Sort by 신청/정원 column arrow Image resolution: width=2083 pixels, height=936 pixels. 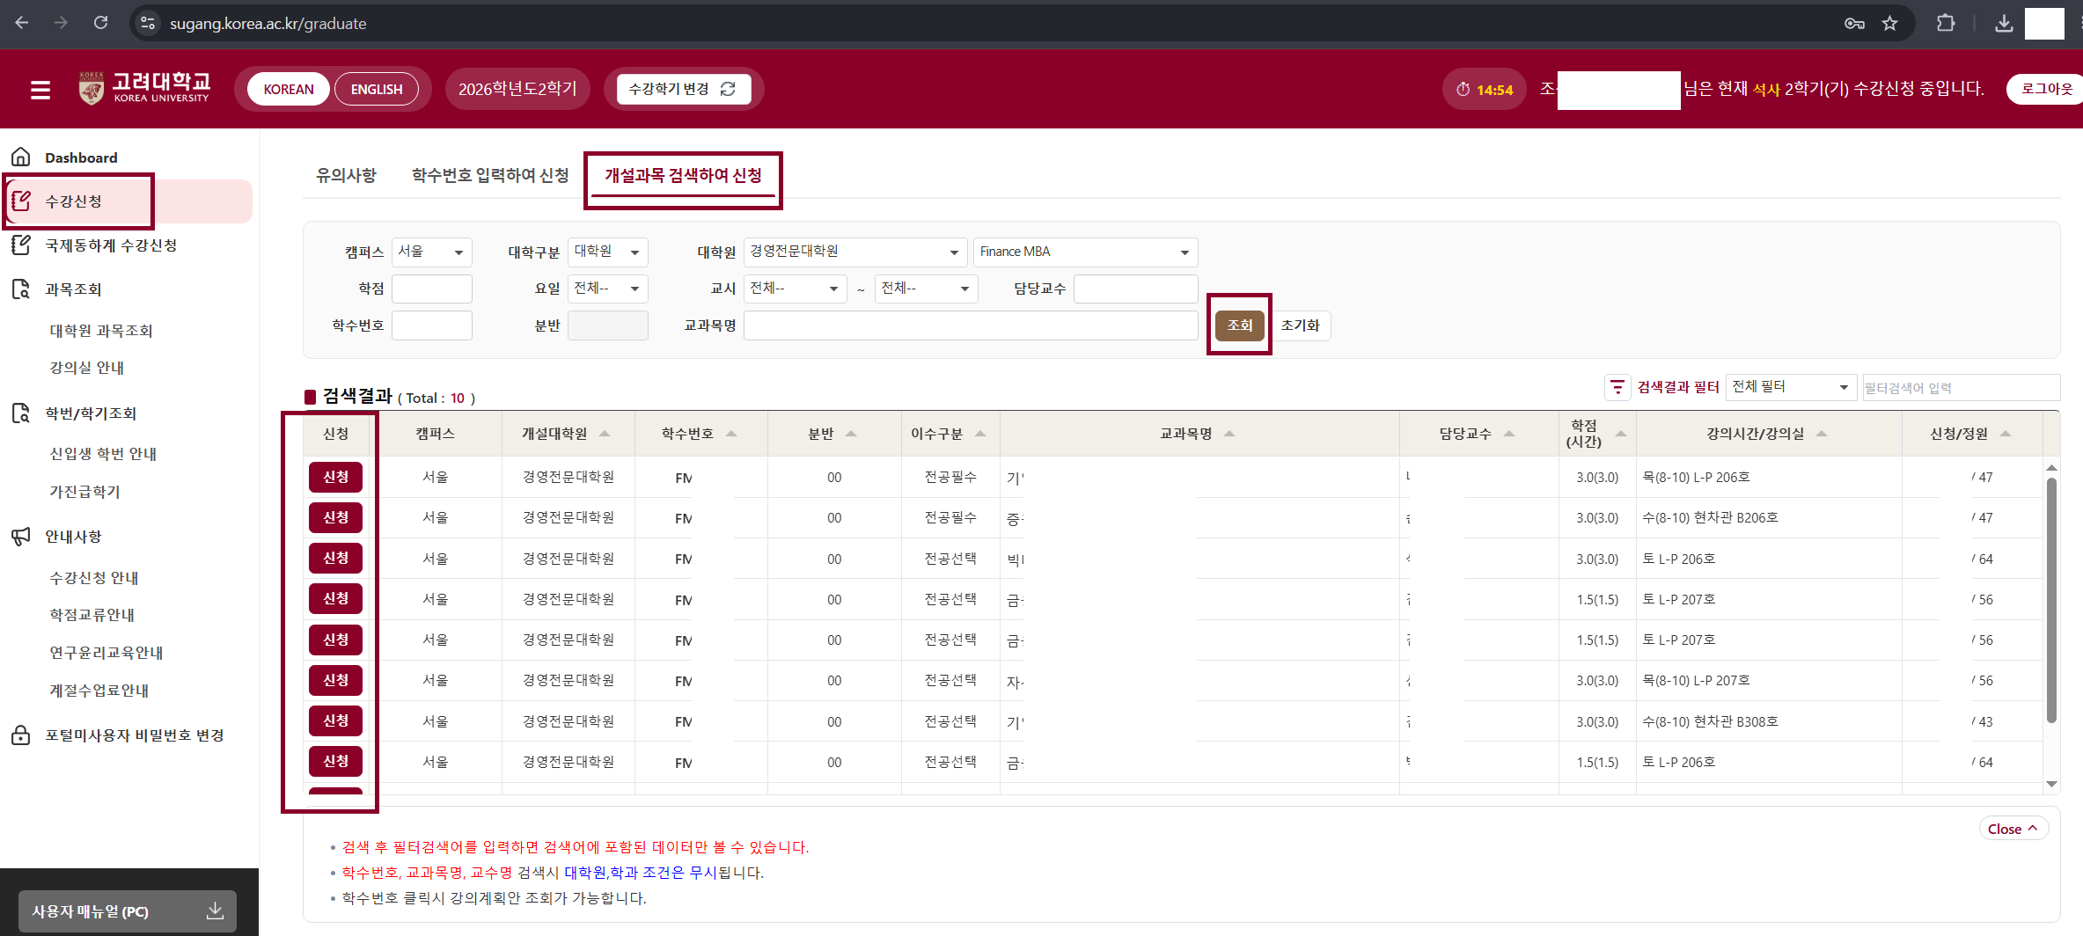[x=2006, y=434]
